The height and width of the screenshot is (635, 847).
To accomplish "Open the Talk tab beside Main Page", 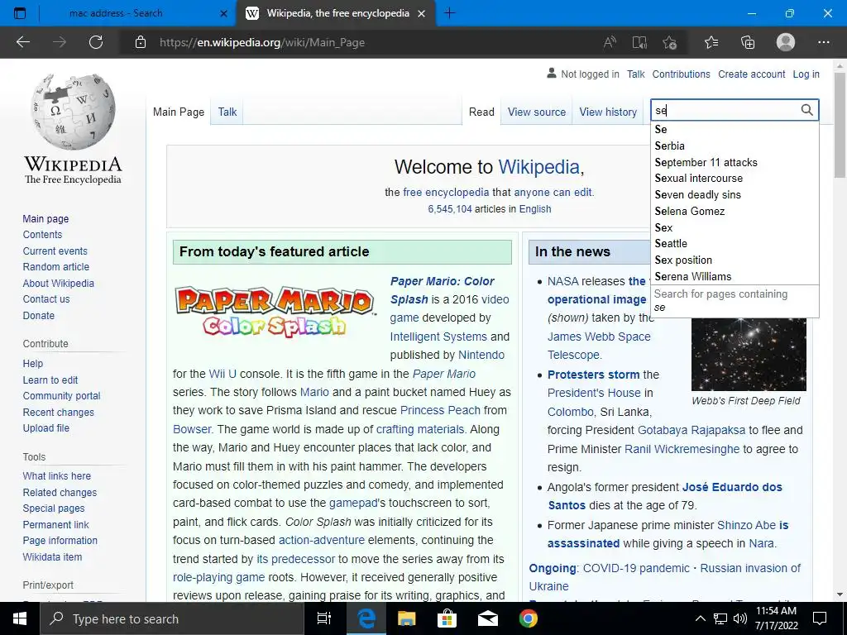I will point(227,112).
